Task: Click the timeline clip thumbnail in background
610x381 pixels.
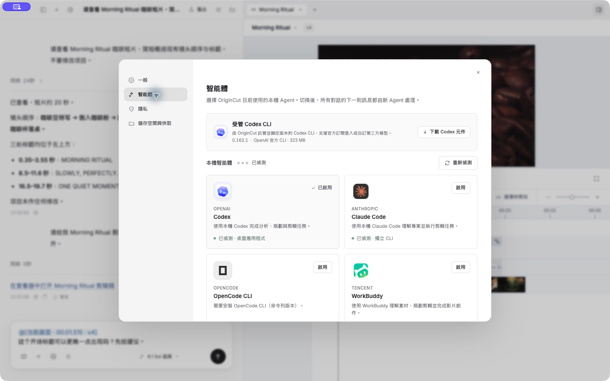Action: pyautogui.click(x=508, y=284)
